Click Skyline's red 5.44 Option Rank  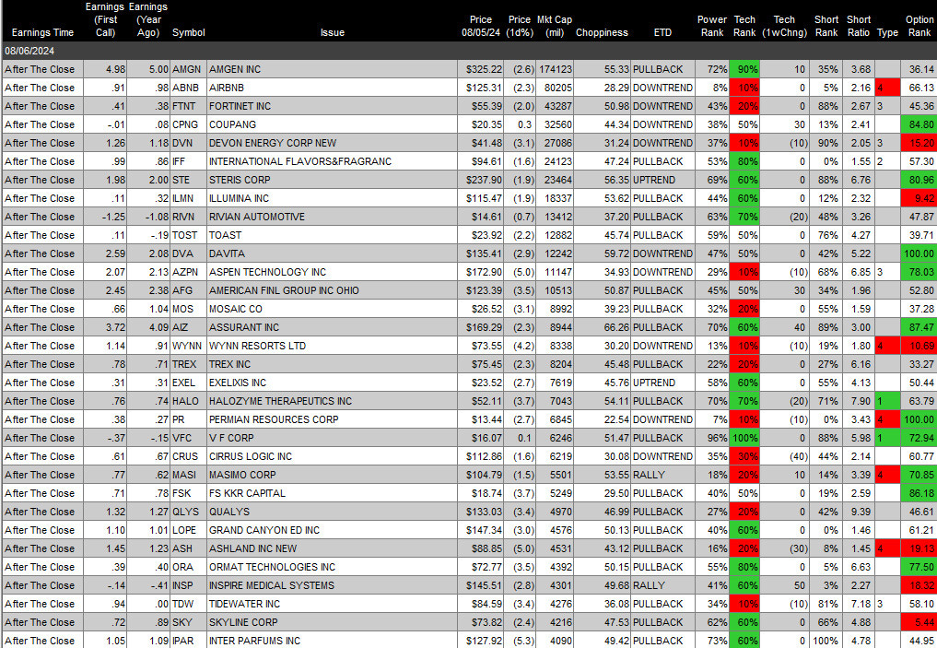(919, 622)
